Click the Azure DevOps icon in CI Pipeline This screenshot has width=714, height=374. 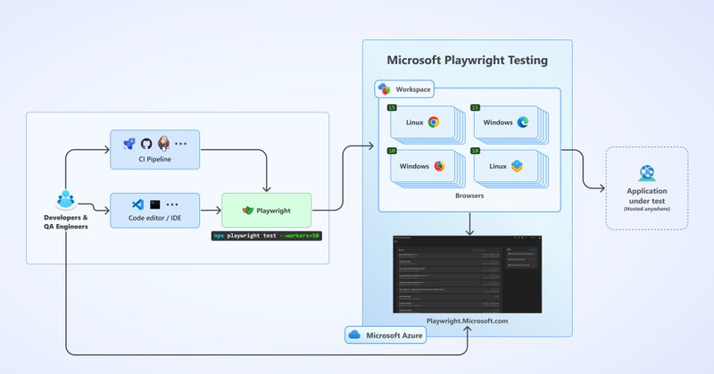(129, 144)
